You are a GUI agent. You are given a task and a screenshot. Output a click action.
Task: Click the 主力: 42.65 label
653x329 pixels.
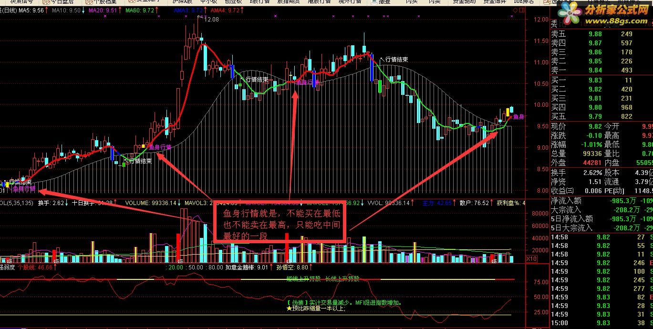[x=437, y=203]
